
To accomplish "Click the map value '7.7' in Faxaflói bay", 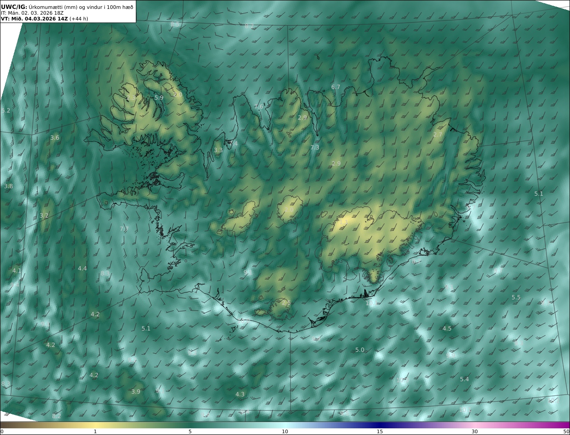I will [124, 229].
